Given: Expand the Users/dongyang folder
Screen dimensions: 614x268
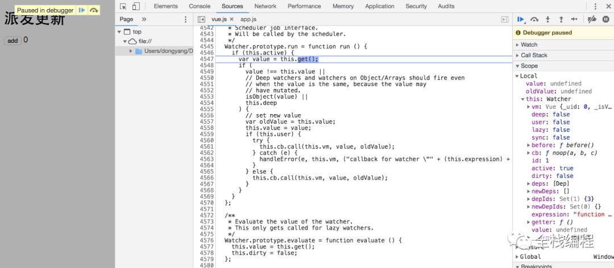Looking at the screenshot, I should pos(131,51).
